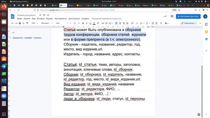
Task: Click the Undo arrow in the toolbar
Action: 12,23
